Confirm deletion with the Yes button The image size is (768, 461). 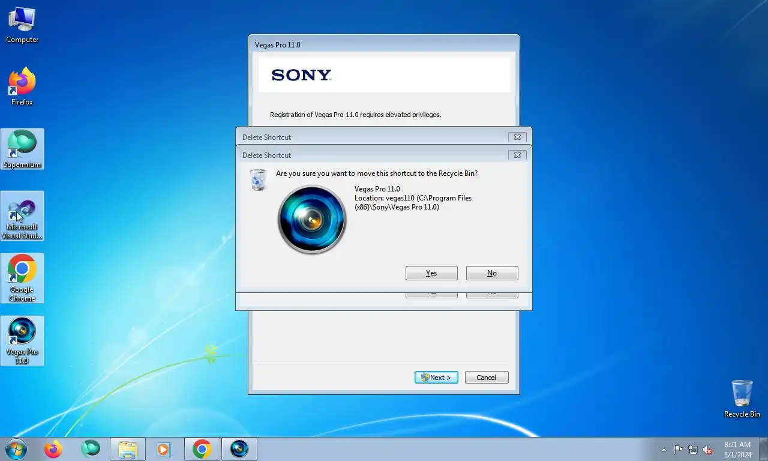pos(431,273)
